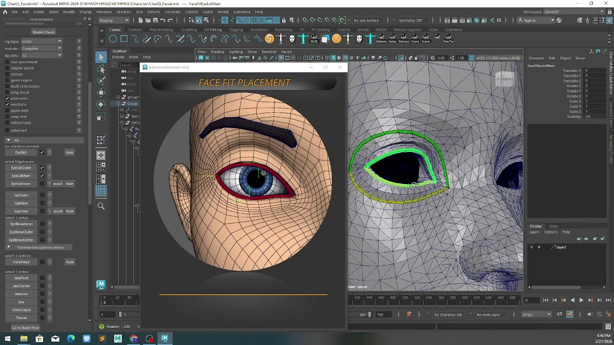The image size is (614, 345).
Task: Click the redo arrow in status line
Action: click(170, 20)
